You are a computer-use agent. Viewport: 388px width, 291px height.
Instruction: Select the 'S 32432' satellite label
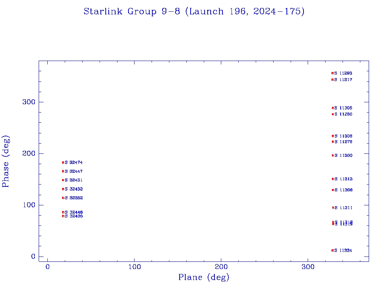click(x=74, y=189)
